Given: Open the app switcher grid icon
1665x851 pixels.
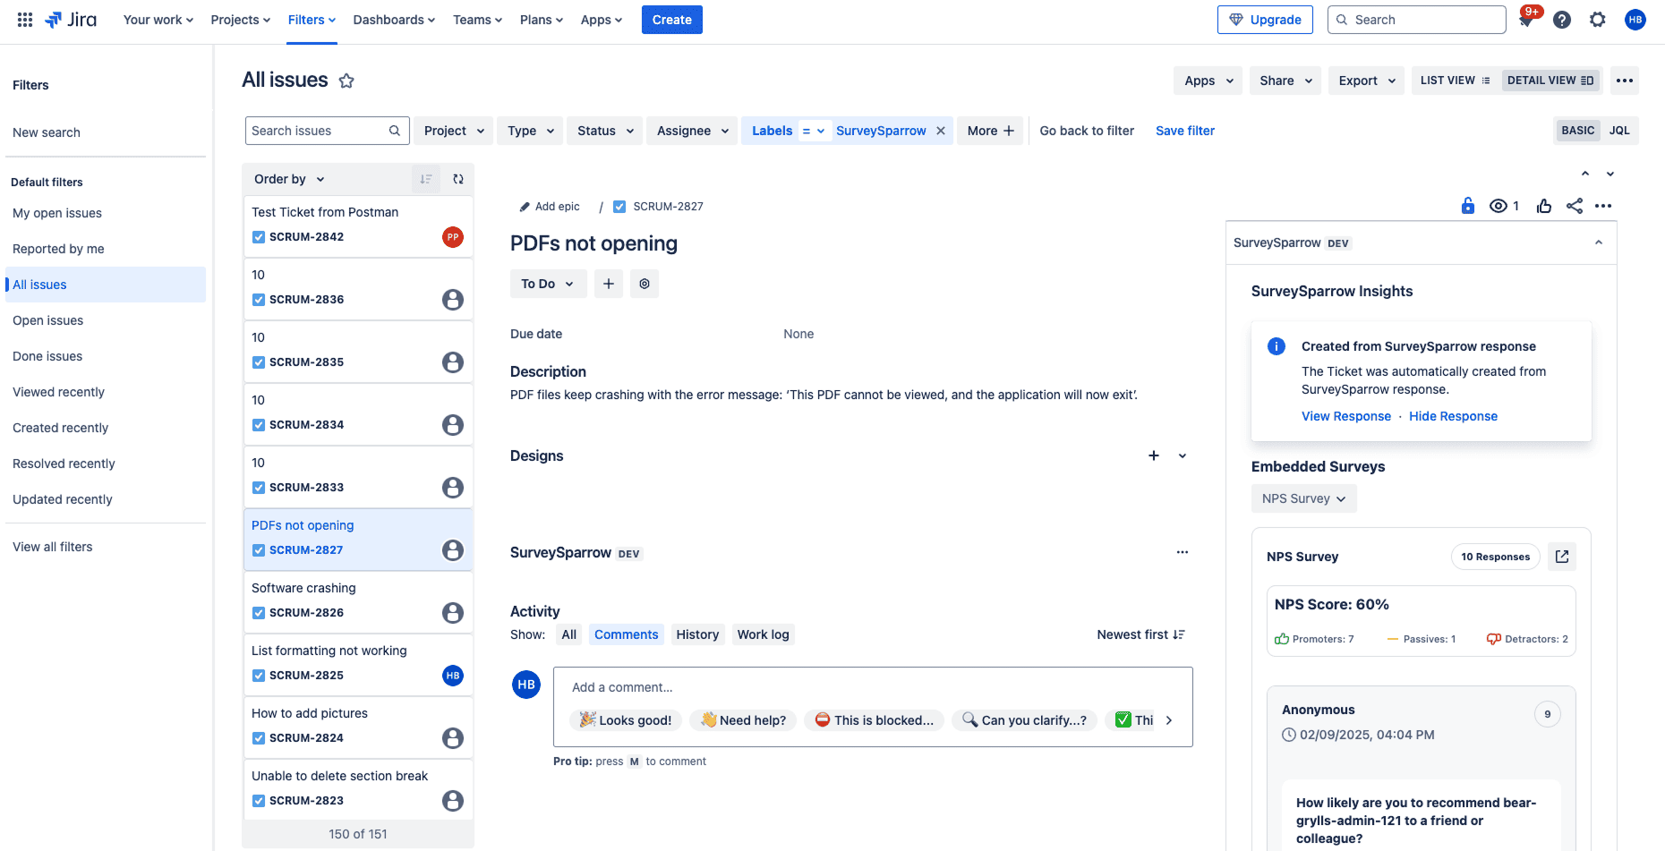Looking at the screenshot, I should click(25, 20).
